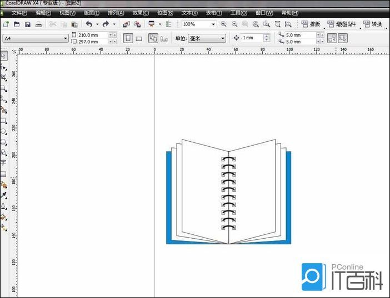Select the Ellipse tool in toolbox
This screenshot has height=298, width=390.
(x=3, y=131)
